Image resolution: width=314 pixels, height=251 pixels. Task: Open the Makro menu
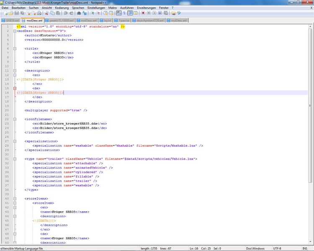click(x=113, y=8)
